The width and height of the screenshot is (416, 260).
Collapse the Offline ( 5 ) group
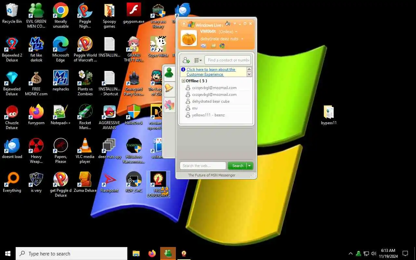click(183, 81)
